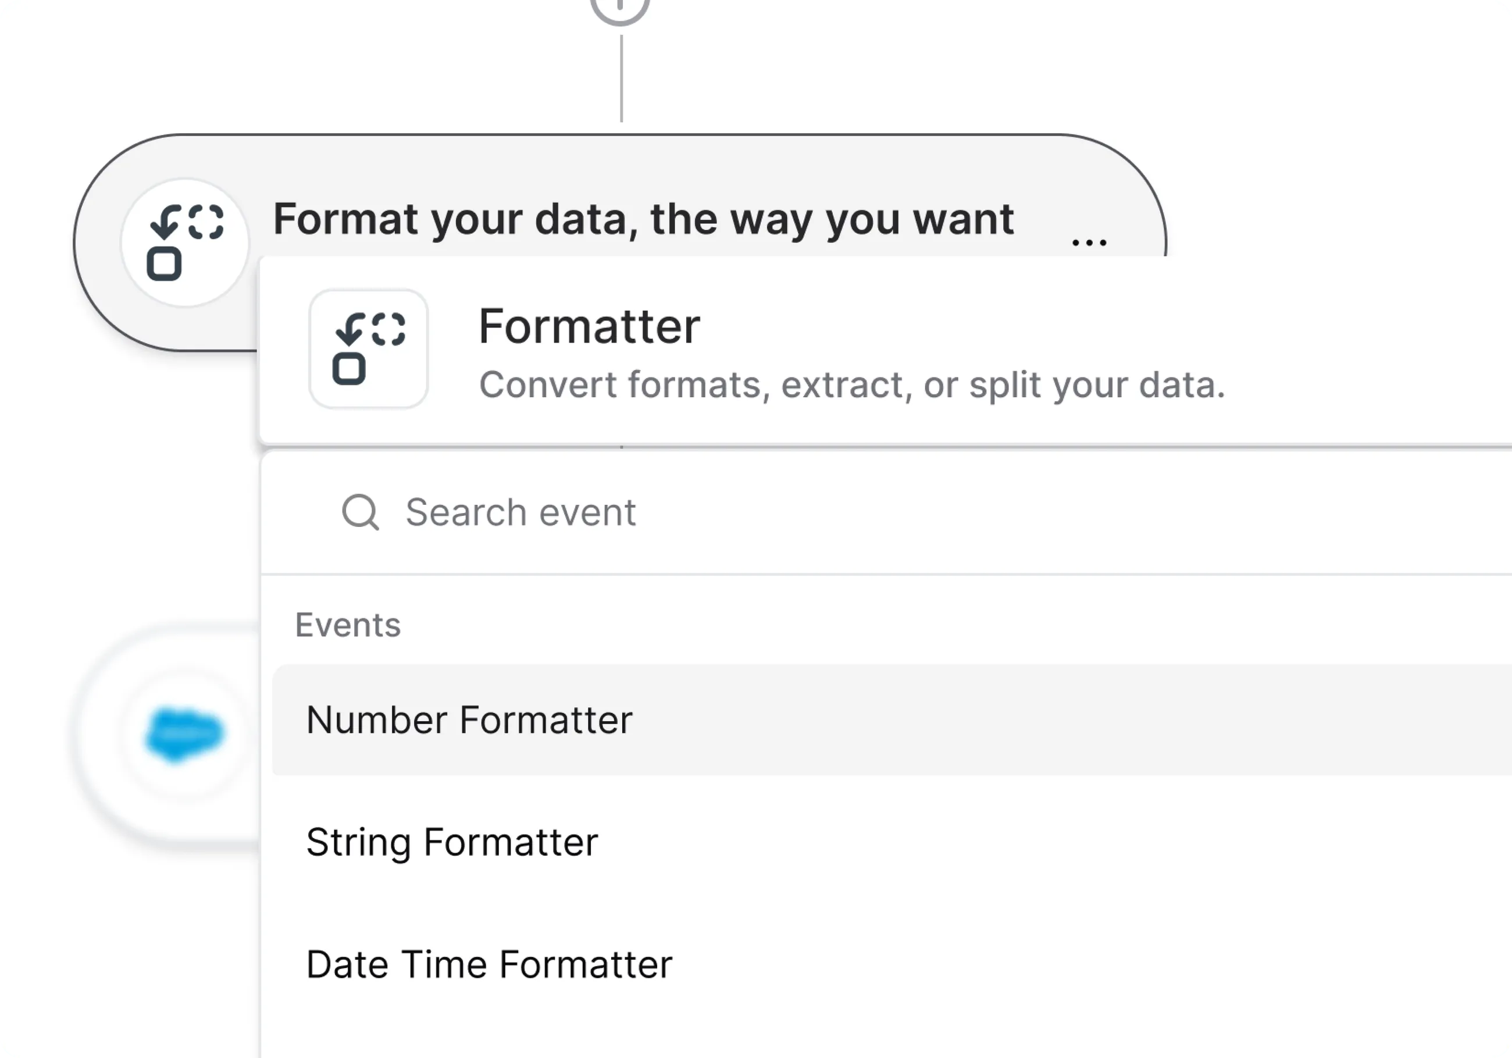
Task: Open the three-dot menu on the formatter step
Action: [1089, 243]
